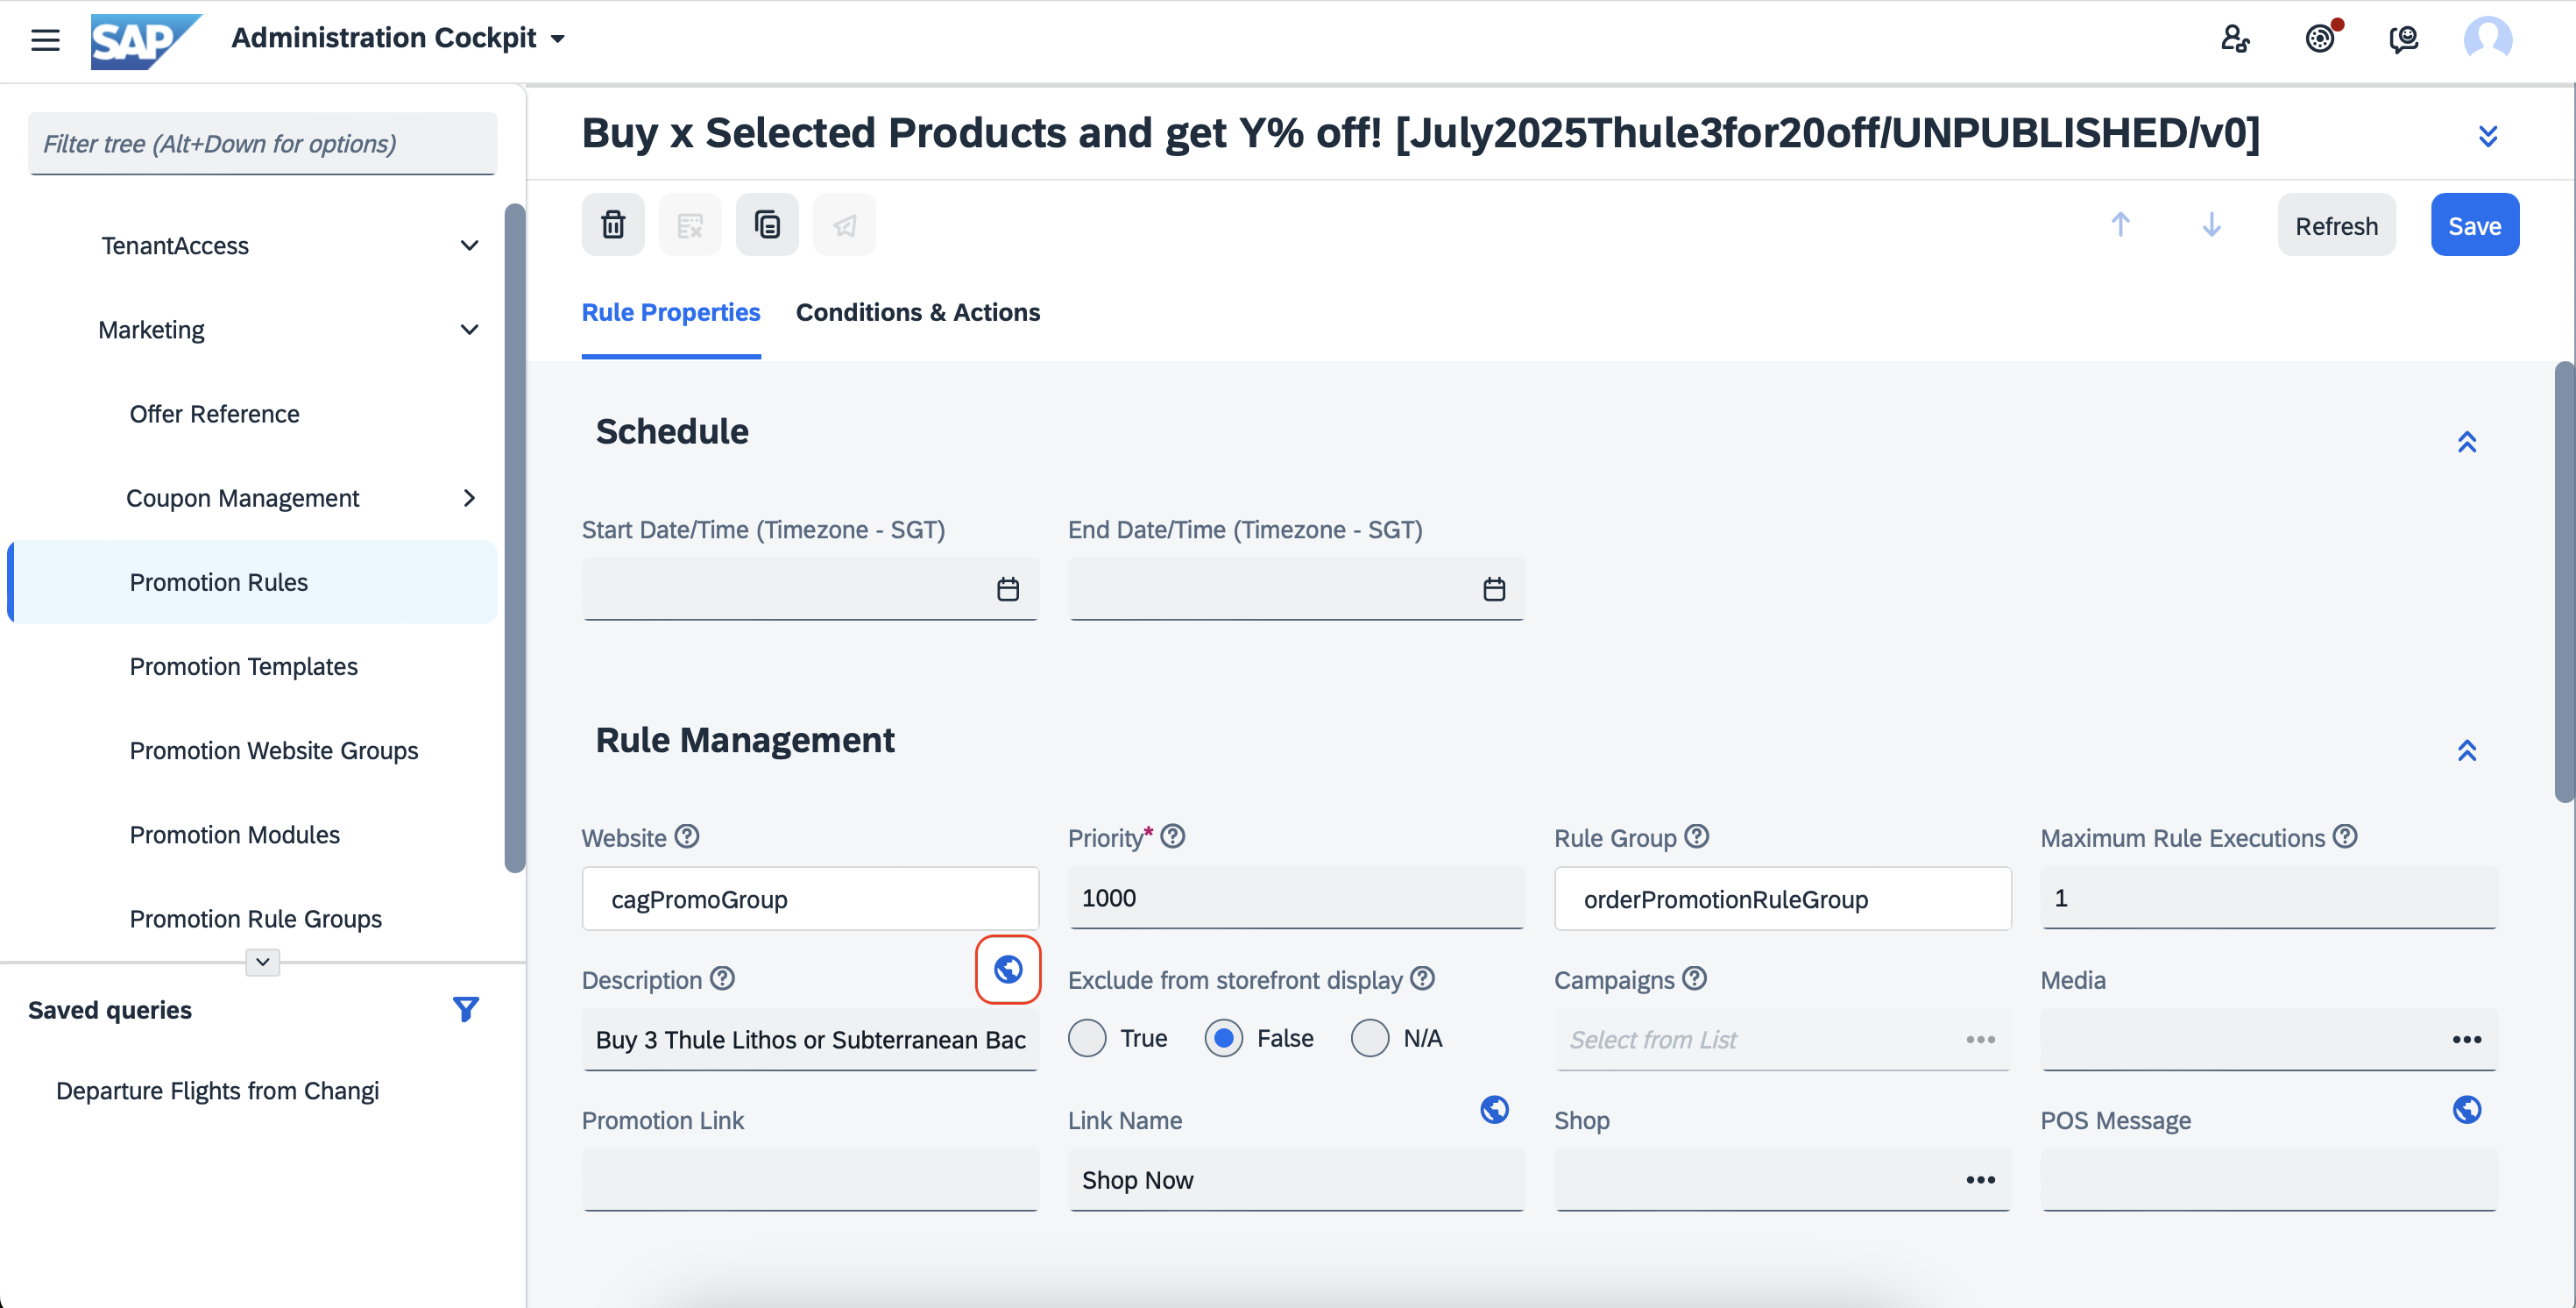Screen dimensions: 2576x1308
Task: Go to next item with down arrow
Action: point(2211,224)
